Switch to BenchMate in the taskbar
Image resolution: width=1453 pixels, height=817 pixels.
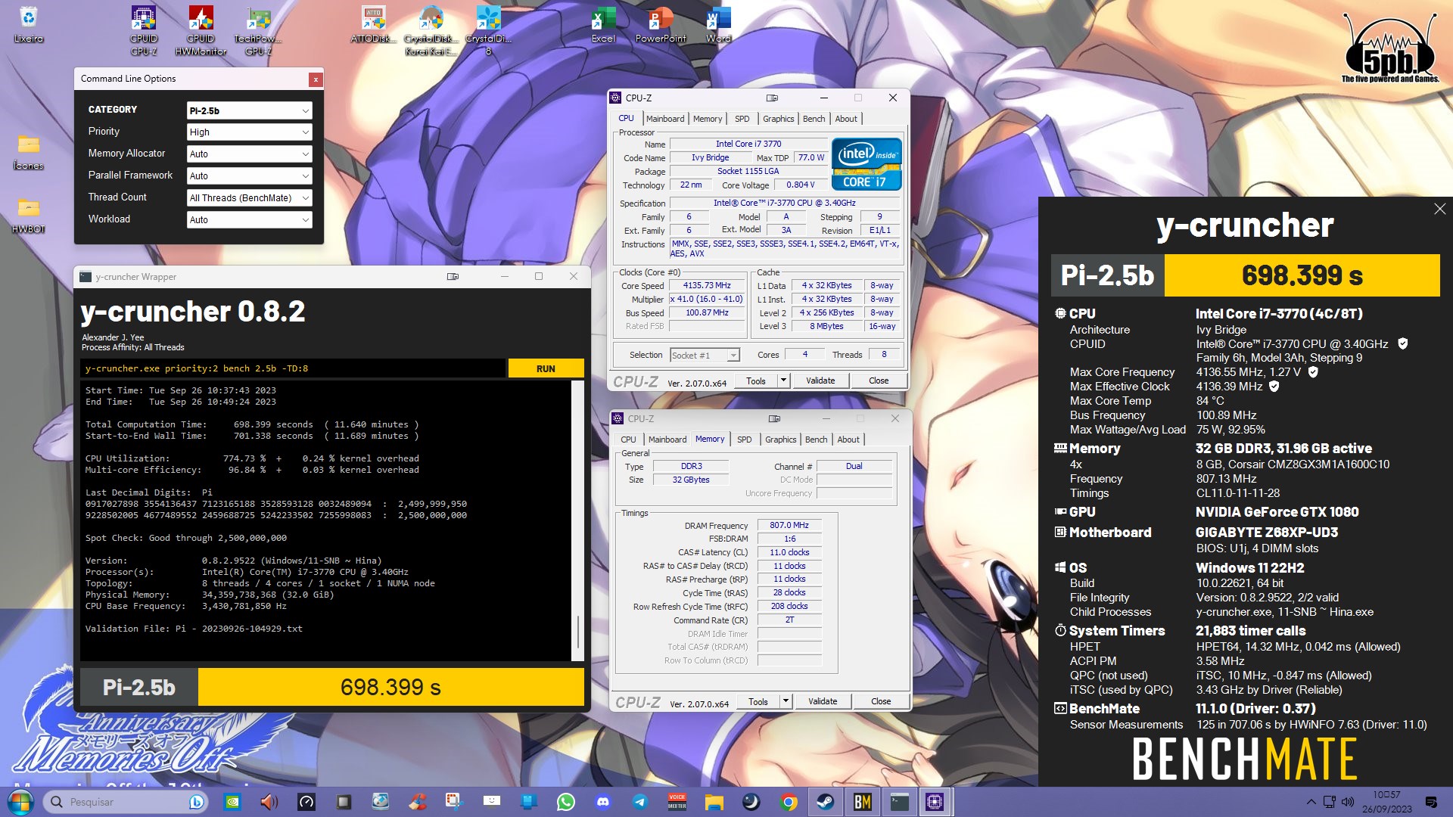pos(862,802)
